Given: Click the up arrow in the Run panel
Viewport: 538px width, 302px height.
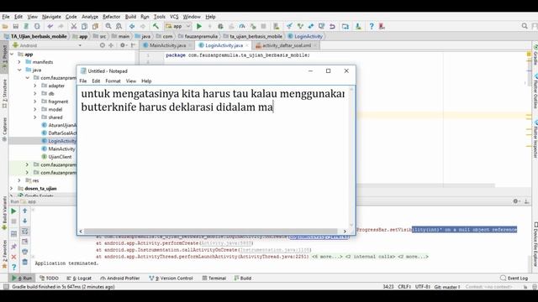Looking at the screenshot, I should [x=24, y=211].
